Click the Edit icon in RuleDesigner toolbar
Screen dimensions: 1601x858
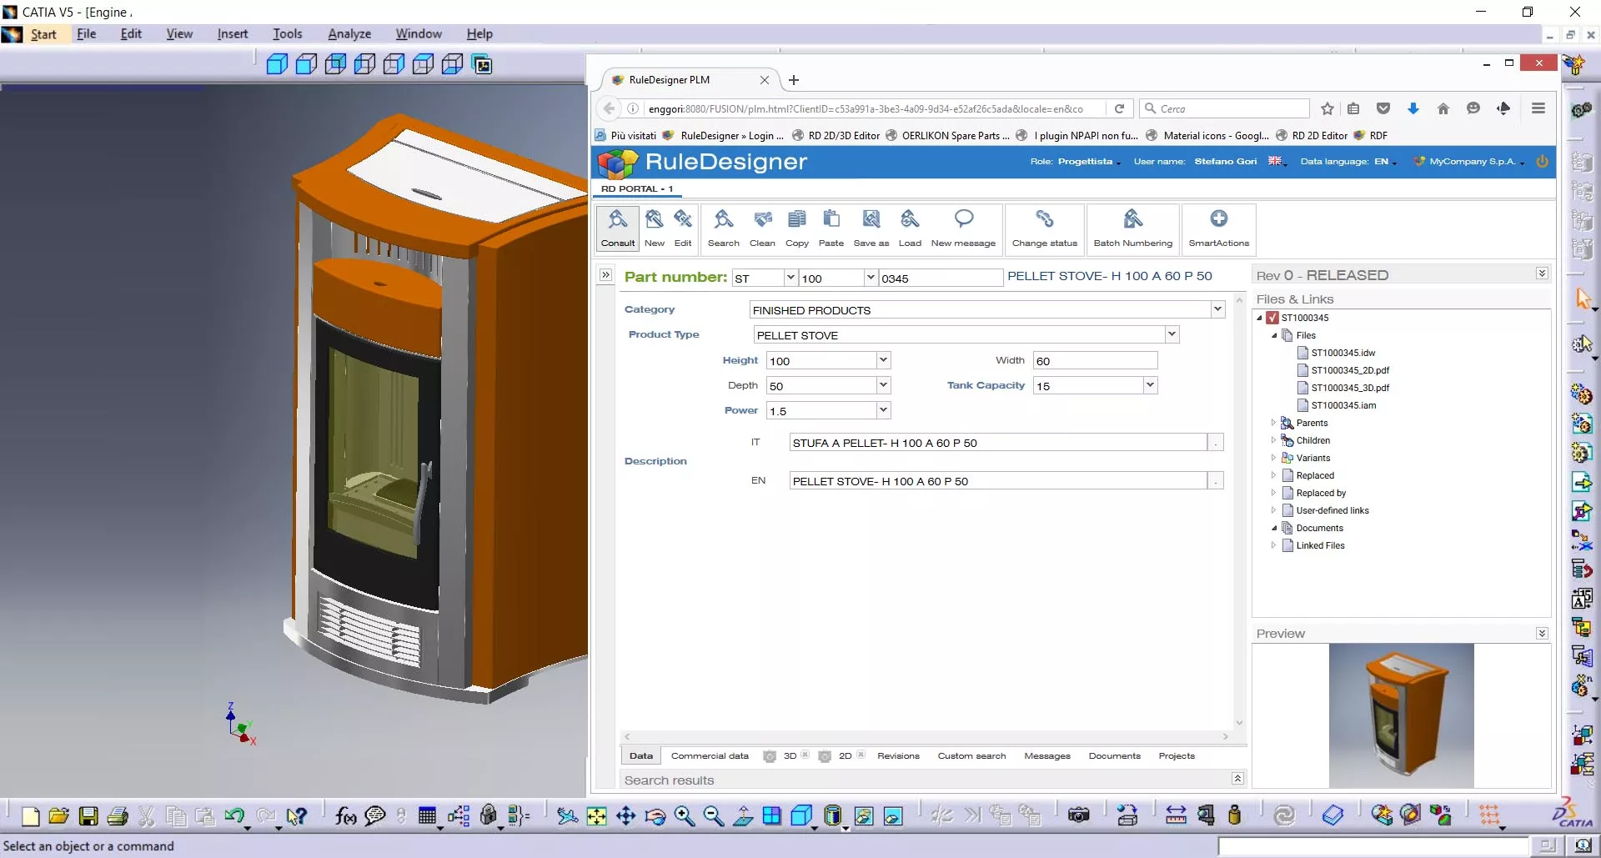[x=683, y=228]
